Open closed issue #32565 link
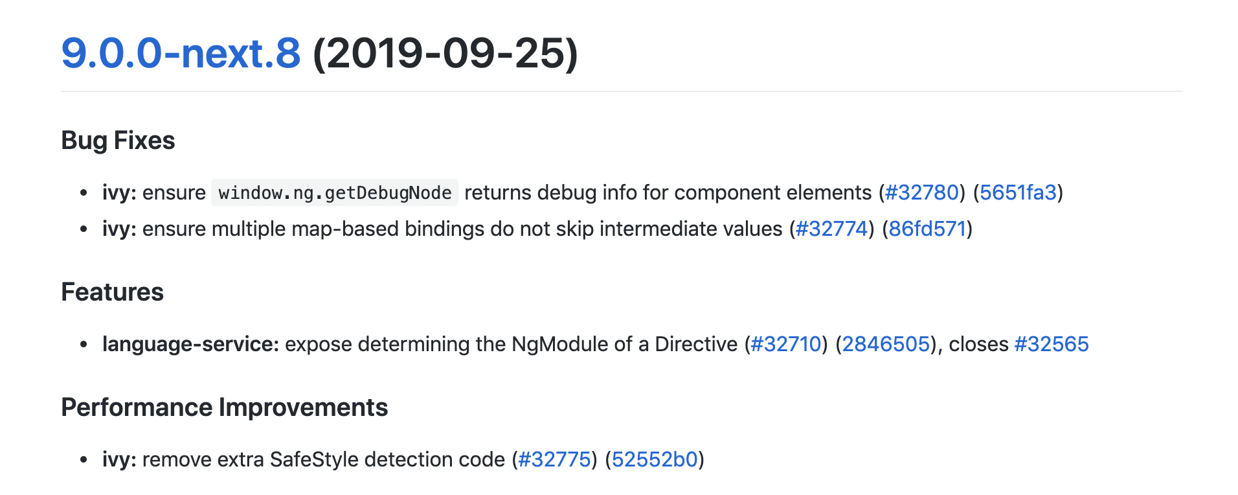 coord(1052,344)
